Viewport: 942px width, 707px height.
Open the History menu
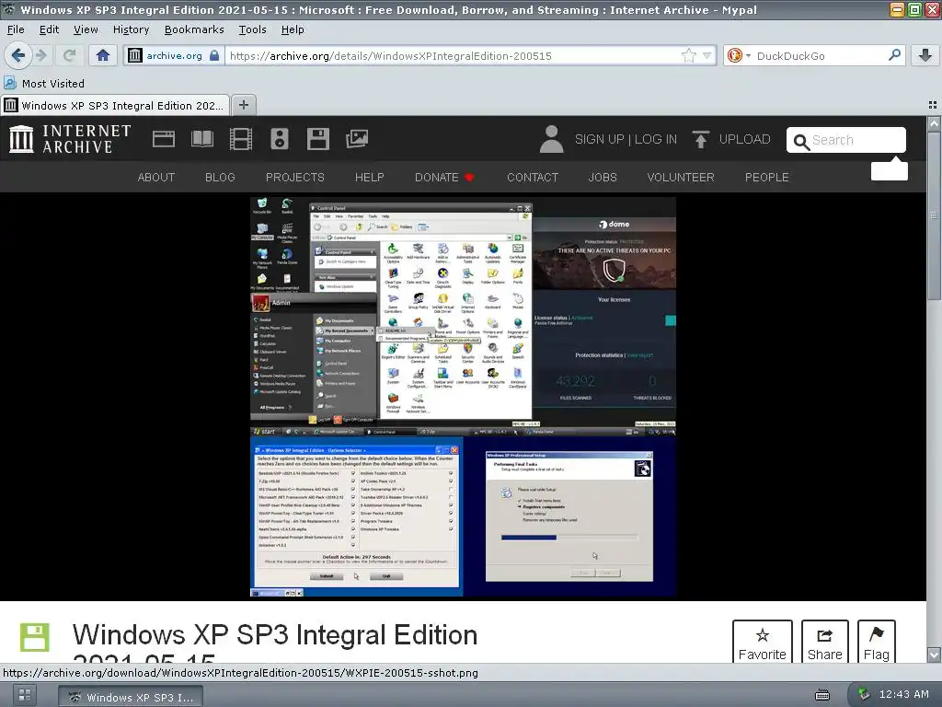(x=131, y=29)
